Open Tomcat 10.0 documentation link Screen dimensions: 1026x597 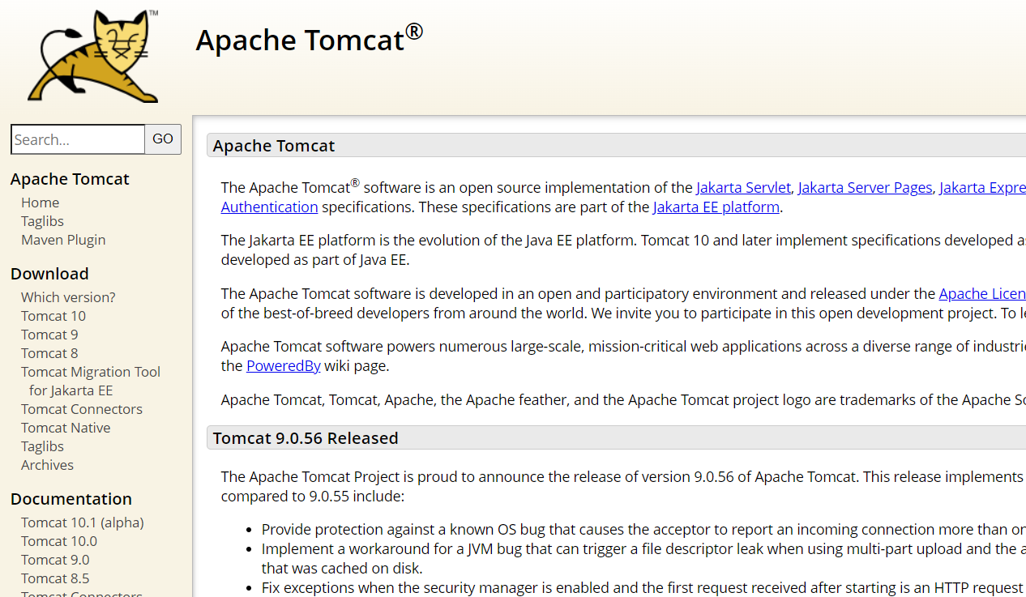(x=59, y=541)
